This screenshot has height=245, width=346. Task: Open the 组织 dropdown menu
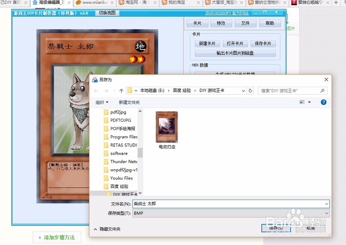point(102,102)
